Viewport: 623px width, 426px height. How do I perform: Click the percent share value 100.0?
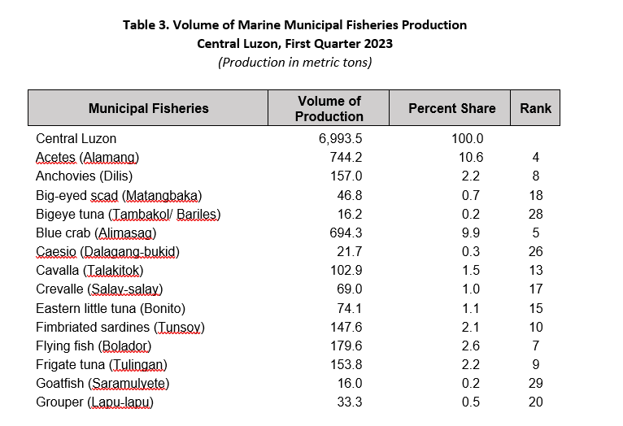pos(467,138)
